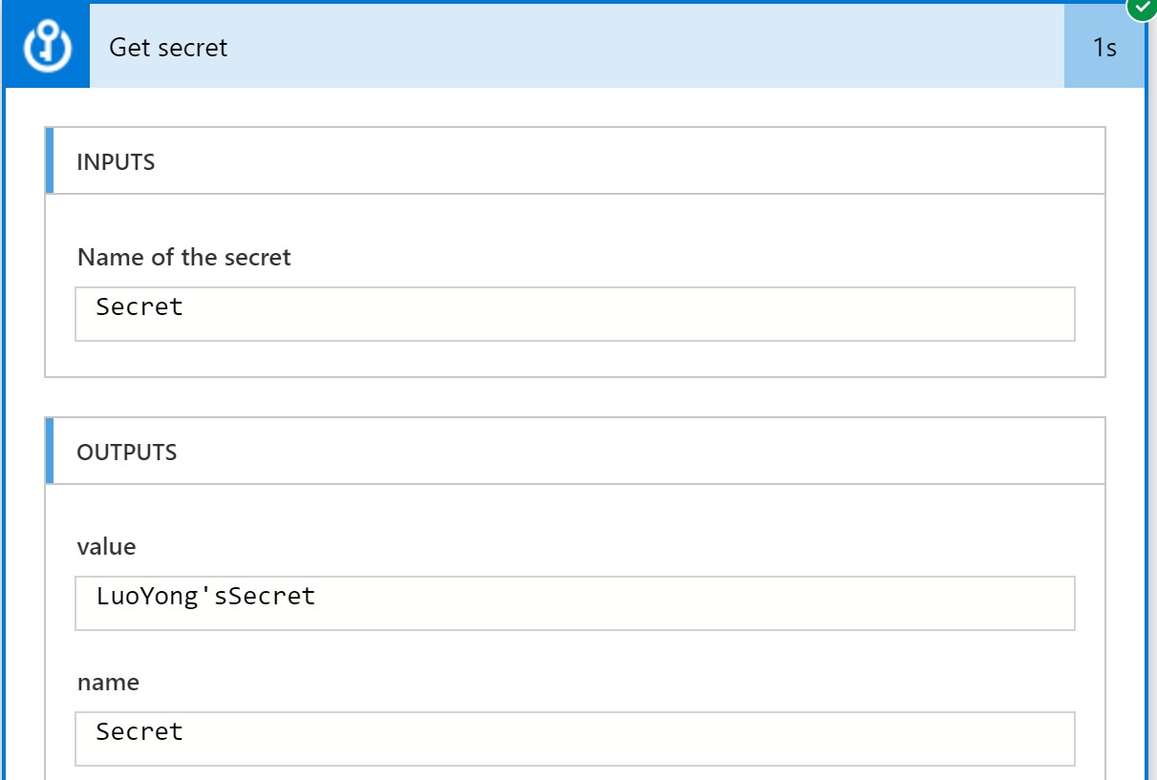
Task: Click the 1s duration indicator
Action: (1104, 47)
